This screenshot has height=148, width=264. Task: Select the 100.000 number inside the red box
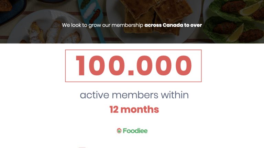click(x=133, y=66)
